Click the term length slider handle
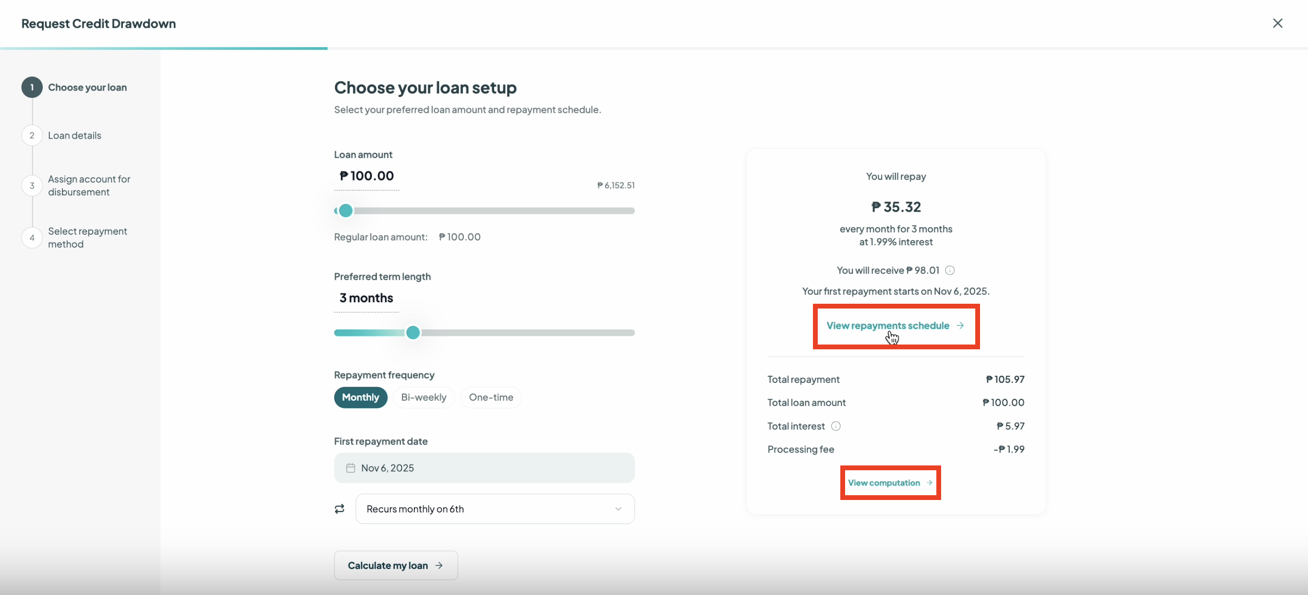 413,333
